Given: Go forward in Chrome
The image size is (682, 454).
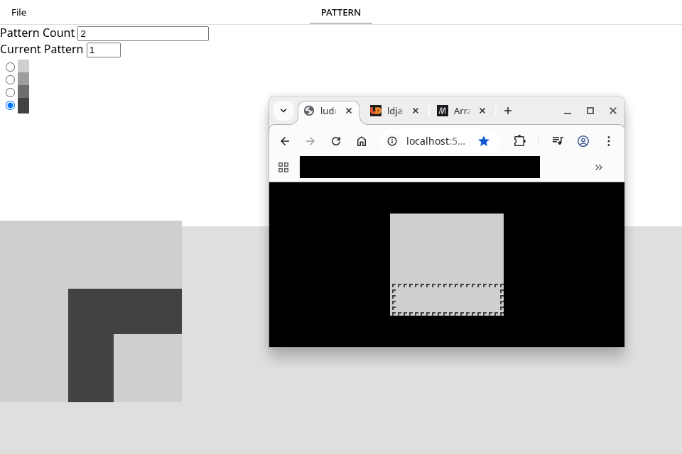Looking at the screenshot, I should 310,141.
